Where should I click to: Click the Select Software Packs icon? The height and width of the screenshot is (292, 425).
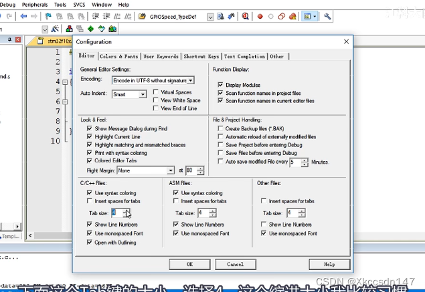[102, 29]
